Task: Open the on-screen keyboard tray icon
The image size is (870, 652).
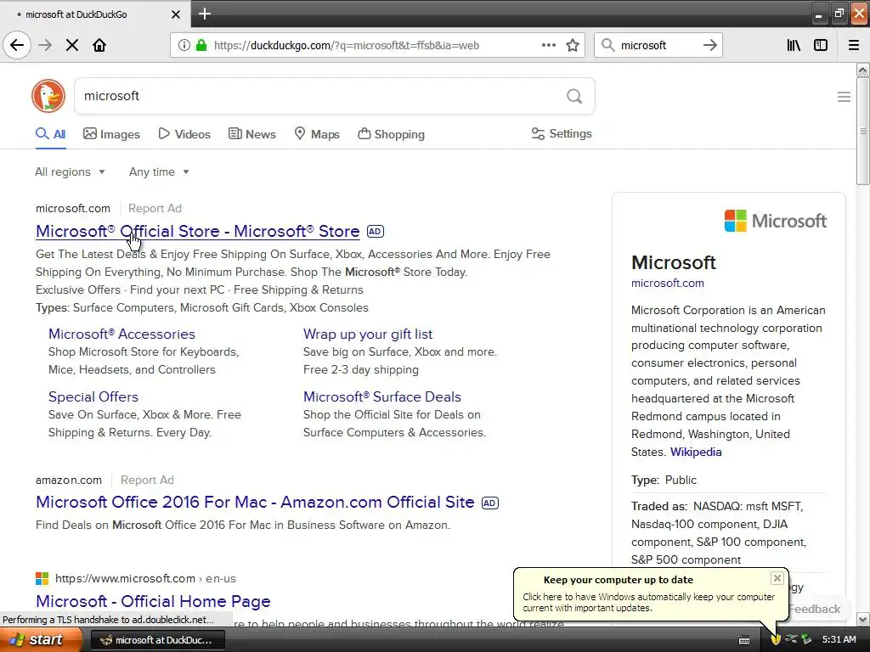Action: [x=744, y=640]
